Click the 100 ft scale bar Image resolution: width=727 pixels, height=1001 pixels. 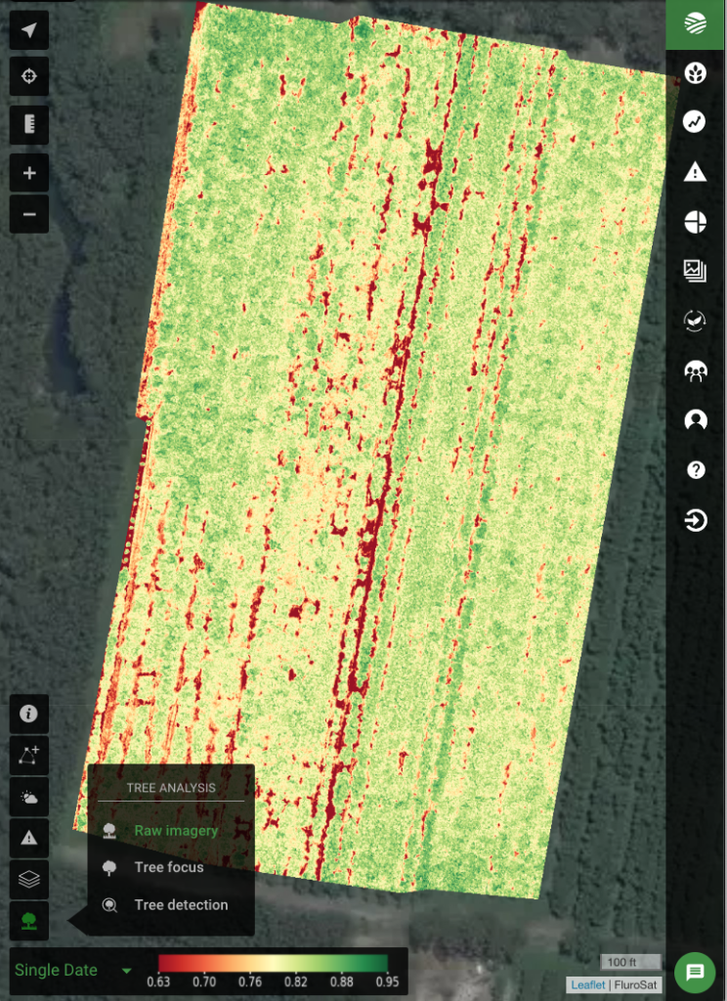(x=630, y=962)
